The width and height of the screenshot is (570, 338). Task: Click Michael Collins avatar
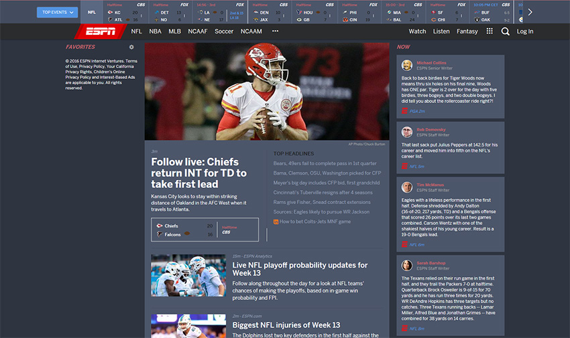click(407, 66)
